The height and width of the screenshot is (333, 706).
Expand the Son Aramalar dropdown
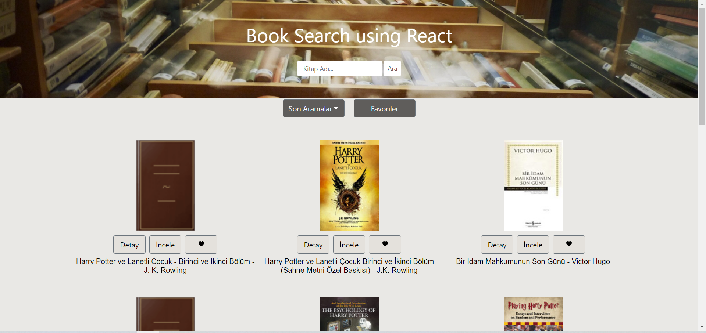pos(313,109)
